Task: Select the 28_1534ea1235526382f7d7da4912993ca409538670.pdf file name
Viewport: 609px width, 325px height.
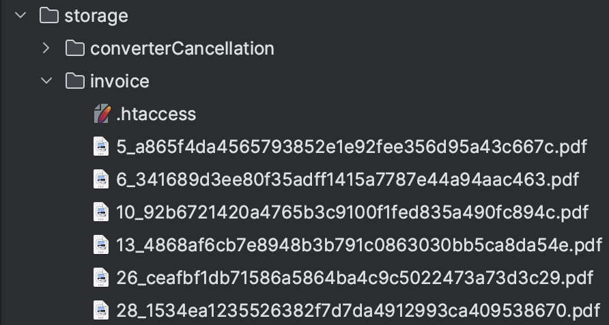Action: tap(357, 310)
